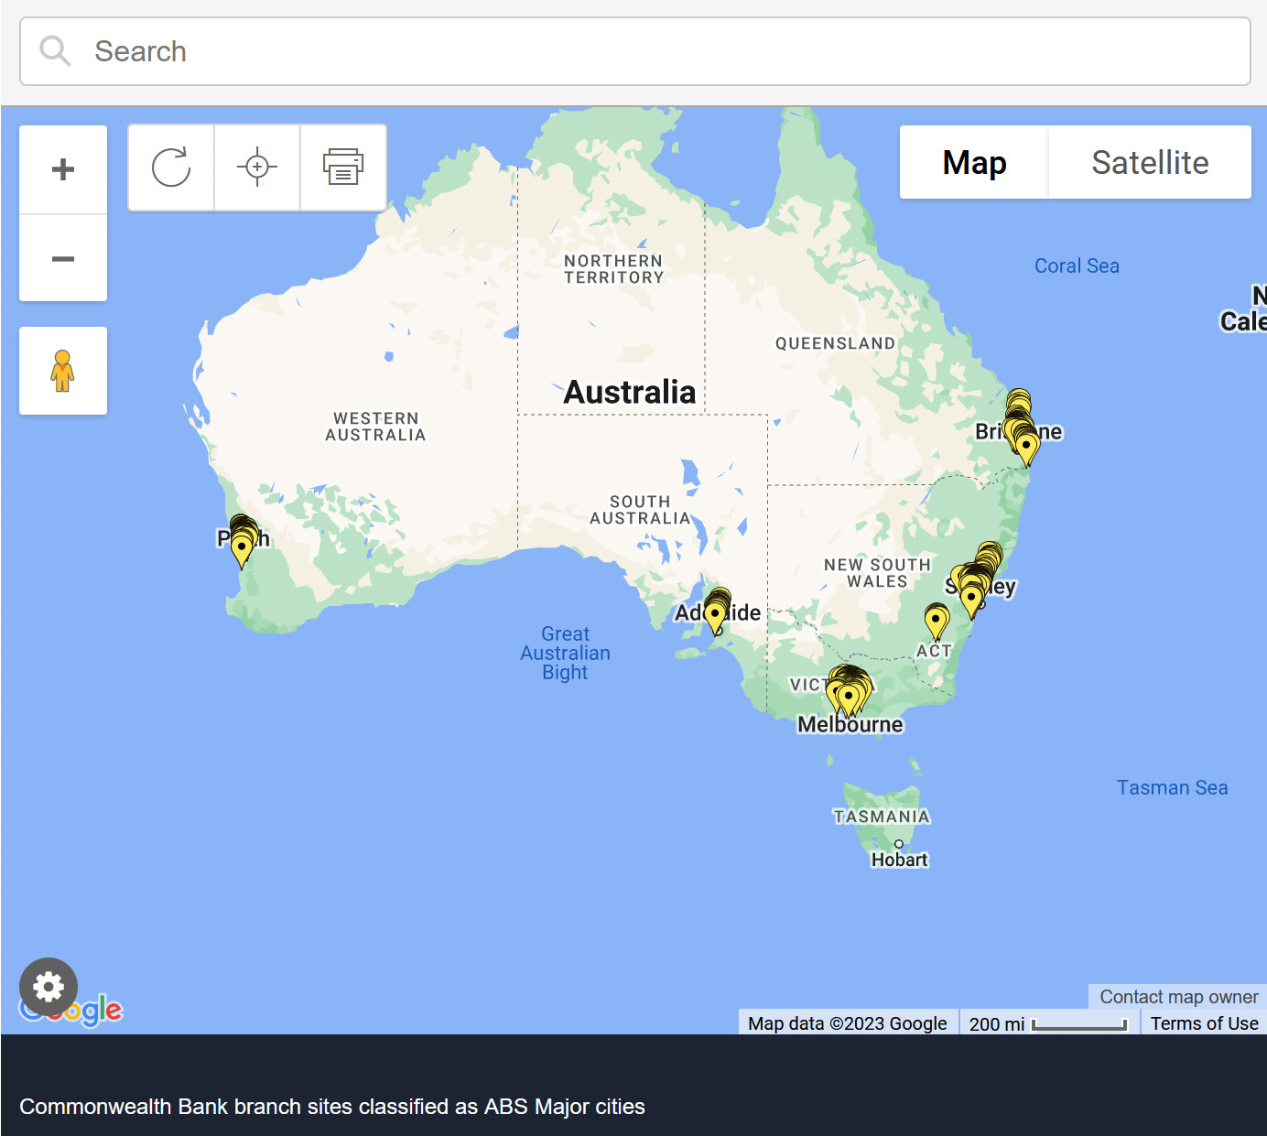Click the Melbourne city label
Viewport: 1267px width, 1136px height.
pos(850,724)
